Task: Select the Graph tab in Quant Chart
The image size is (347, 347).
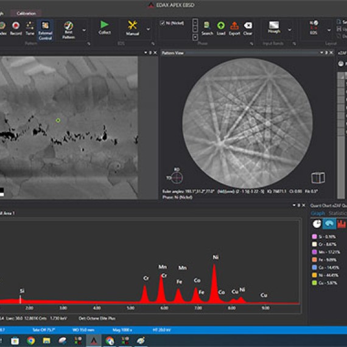Action: [318, 213]
